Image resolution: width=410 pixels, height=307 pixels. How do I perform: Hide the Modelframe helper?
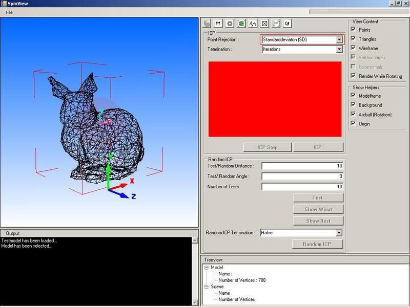[353, 95]
